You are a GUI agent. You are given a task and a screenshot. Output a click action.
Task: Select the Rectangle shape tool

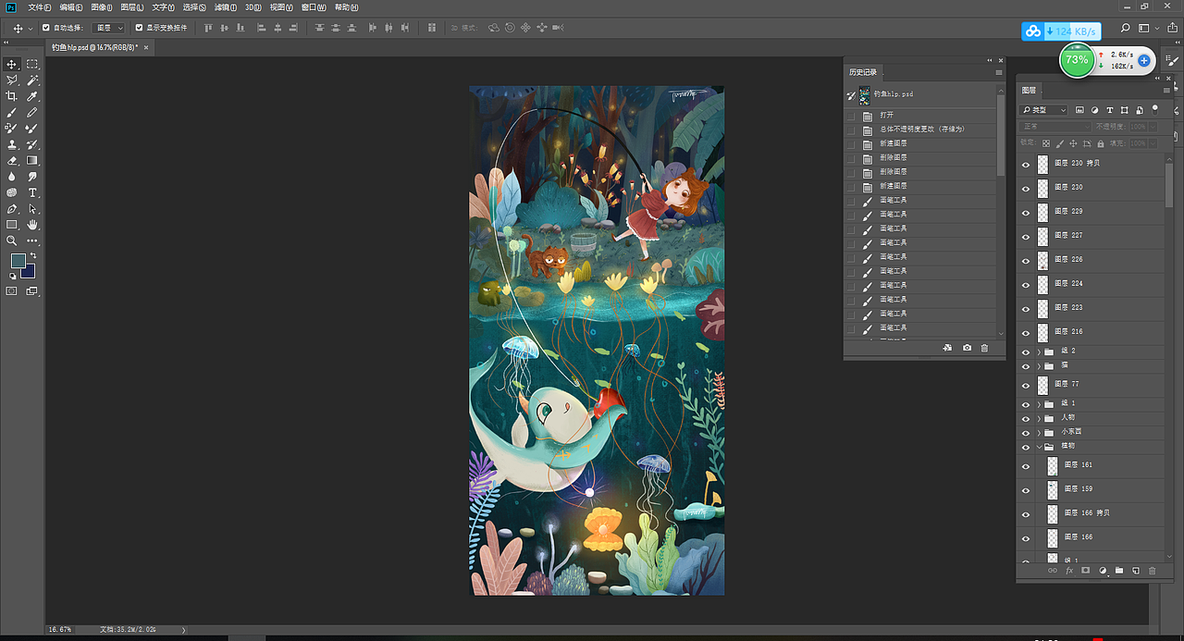coord(12,225)
